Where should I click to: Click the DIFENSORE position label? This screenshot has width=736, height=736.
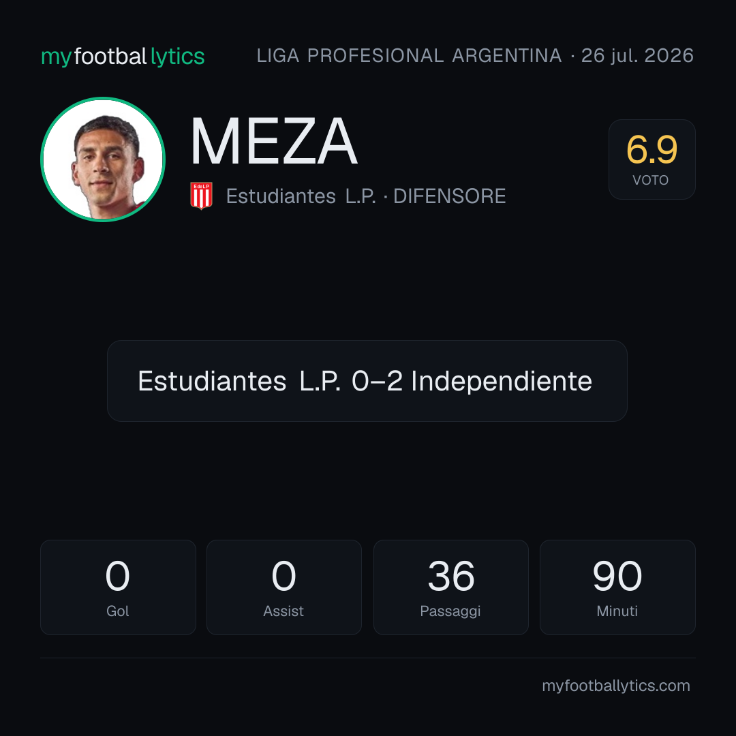(450, 196)
